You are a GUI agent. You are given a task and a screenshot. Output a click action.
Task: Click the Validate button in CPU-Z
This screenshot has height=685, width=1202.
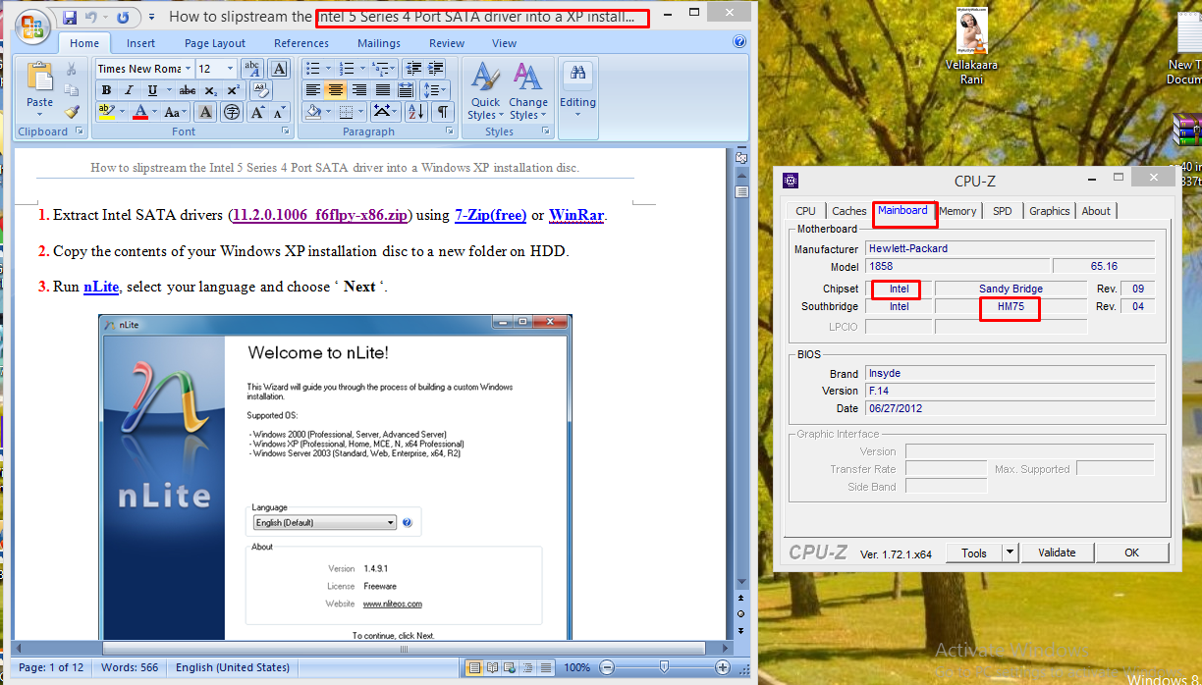point(1057,553)
